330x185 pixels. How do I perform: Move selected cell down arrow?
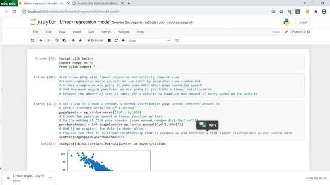(x=80, y=40)
